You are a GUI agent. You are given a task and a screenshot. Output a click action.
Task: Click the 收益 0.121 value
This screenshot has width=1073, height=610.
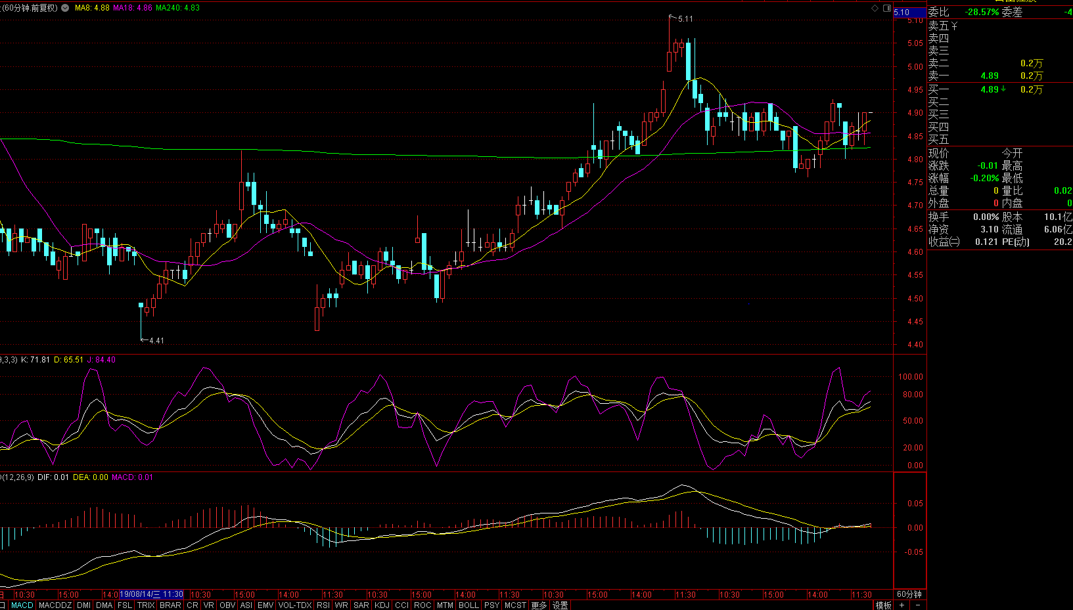(986, 242)
